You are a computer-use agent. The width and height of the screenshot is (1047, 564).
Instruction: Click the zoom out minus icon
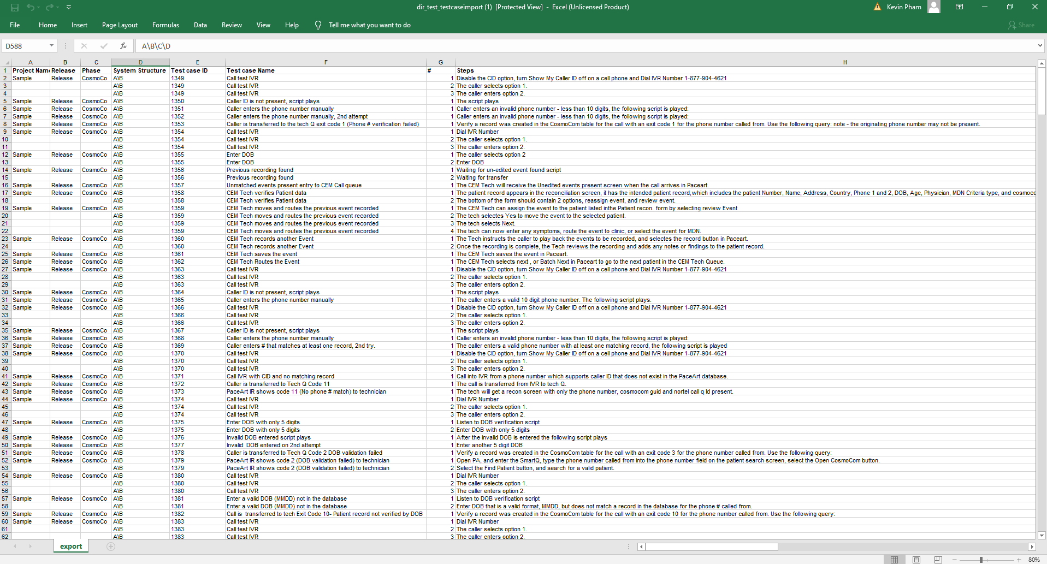click(x=955, y=560)
